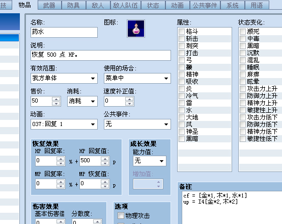Switch to the 系统 tab
This screenshot has height=224, width=282.
click(233, 6)
